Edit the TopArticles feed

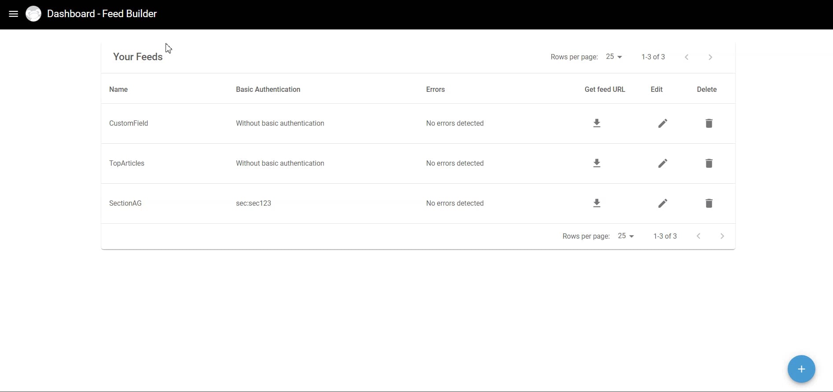(x=663, y=163)
